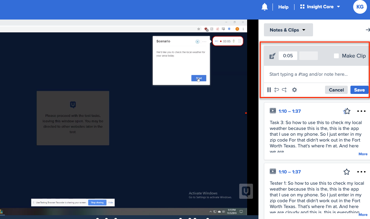Open the note settings gear icon

click(x=294, y=90)
